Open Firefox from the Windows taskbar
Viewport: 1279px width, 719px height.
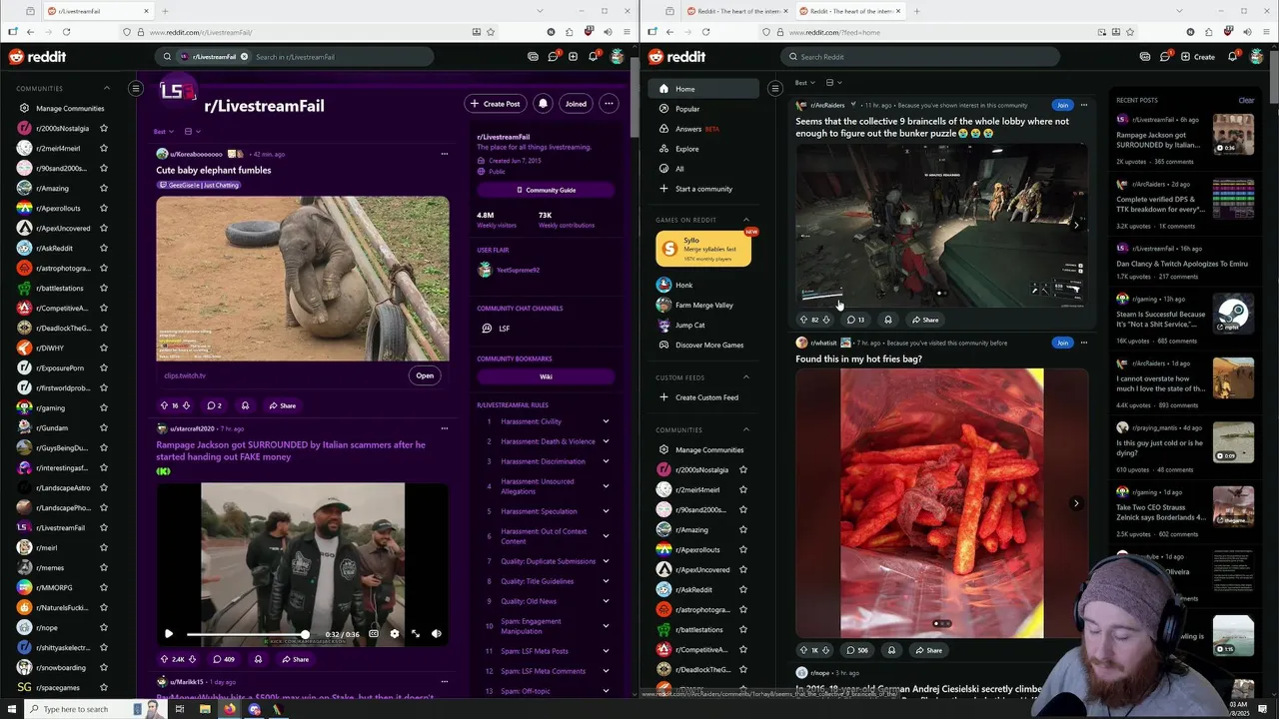pyautogui.click(x=229, y=709)
